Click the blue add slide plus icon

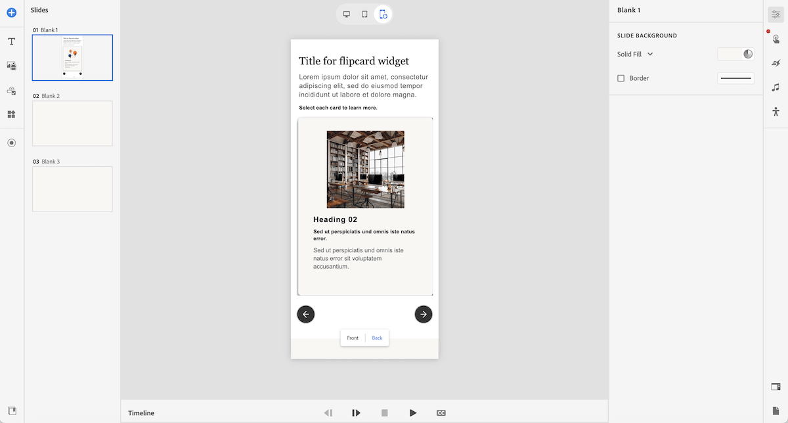tap(11, 12)
